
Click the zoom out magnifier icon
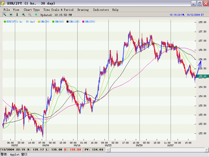30,15
